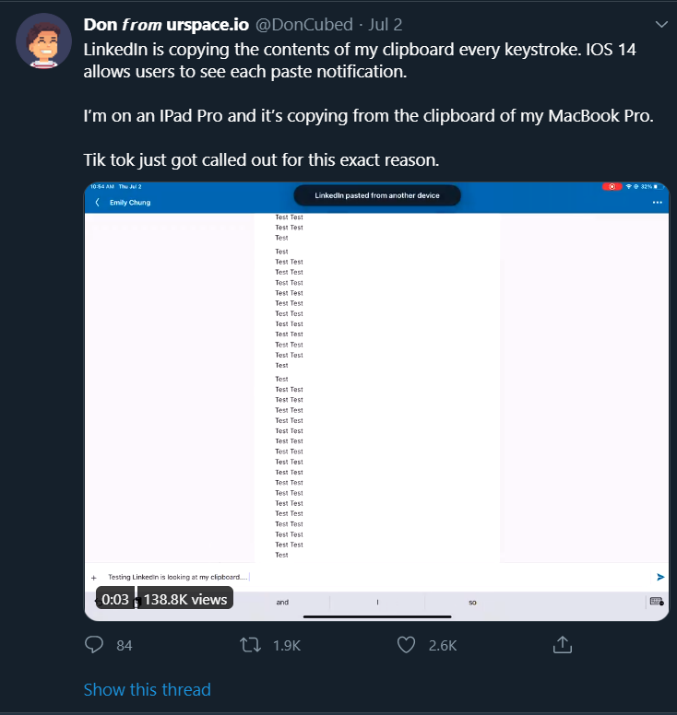677x715 pixels.
Task: Retweet this tweet
Action: tap(249, 645)
